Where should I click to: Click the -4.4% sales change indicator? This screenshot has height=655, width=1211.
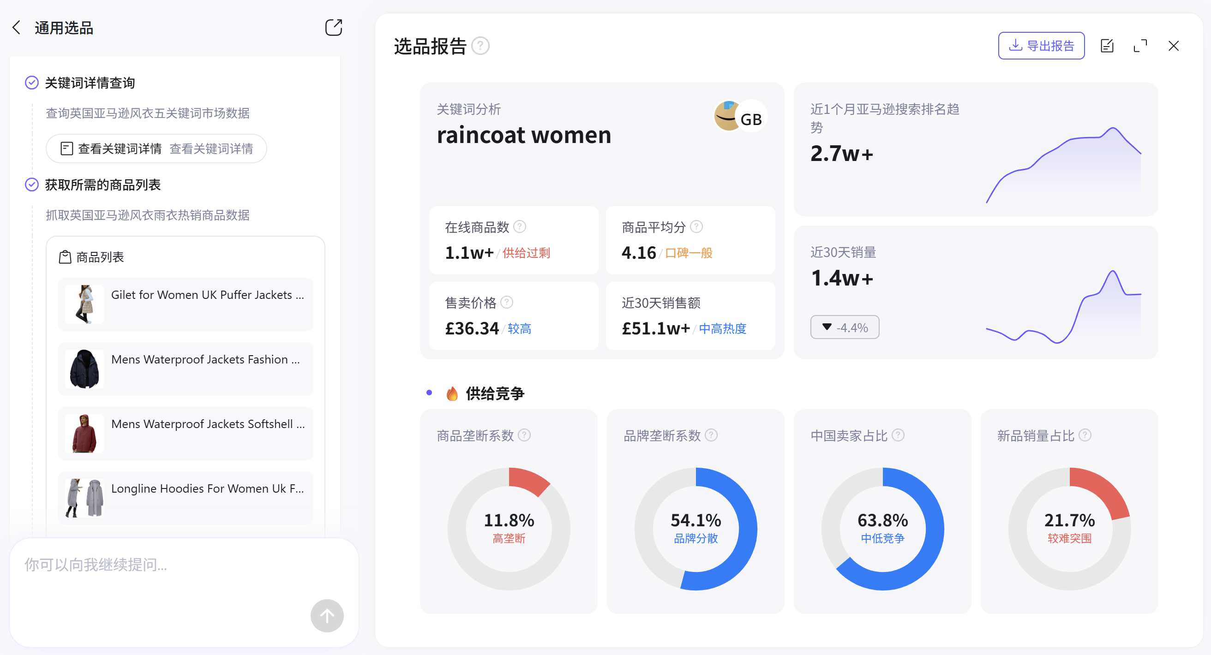(844, 327)
